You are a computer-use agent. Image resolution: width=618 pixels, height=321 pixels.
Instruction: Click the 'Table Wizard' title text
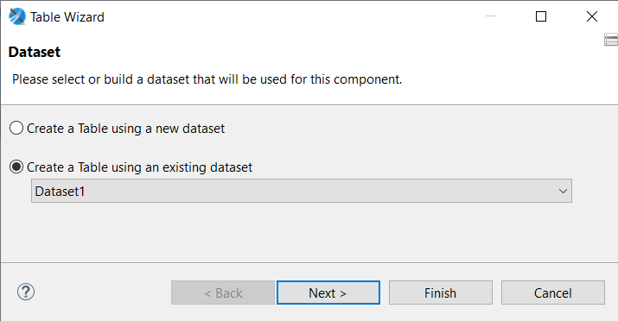point(67,17)
